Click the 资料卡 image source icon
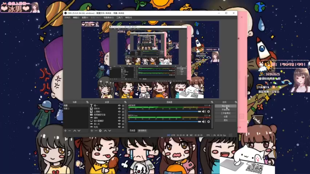The image size is (310, 174). [x=91, y=109]
